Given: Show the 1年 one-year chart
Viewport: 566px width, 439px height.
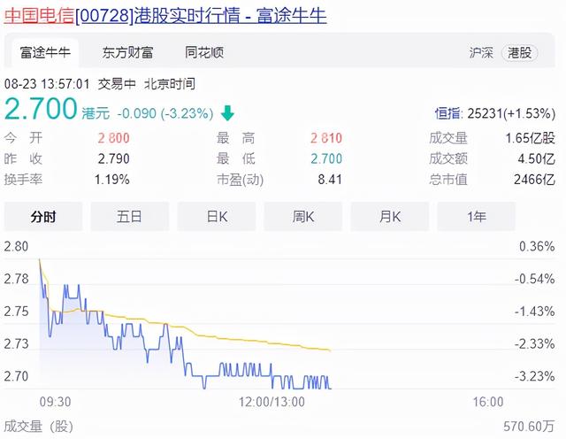Looking at the screenshot, I should tap(477, 217).
